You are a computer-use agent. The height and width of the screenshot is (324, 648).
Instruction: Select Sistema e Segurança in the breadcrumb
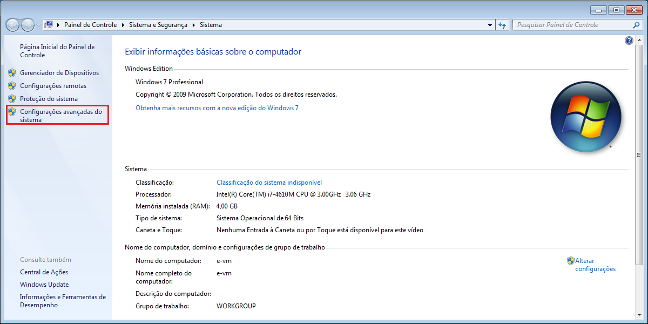click(x=157, y=25)
